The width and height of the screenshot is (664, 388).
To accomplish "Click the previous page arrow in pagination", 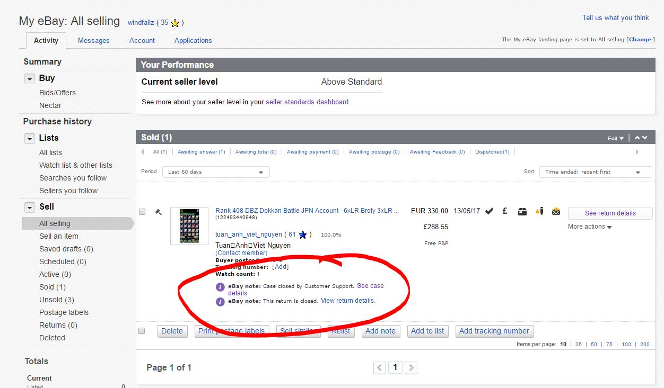I will 380,367.
